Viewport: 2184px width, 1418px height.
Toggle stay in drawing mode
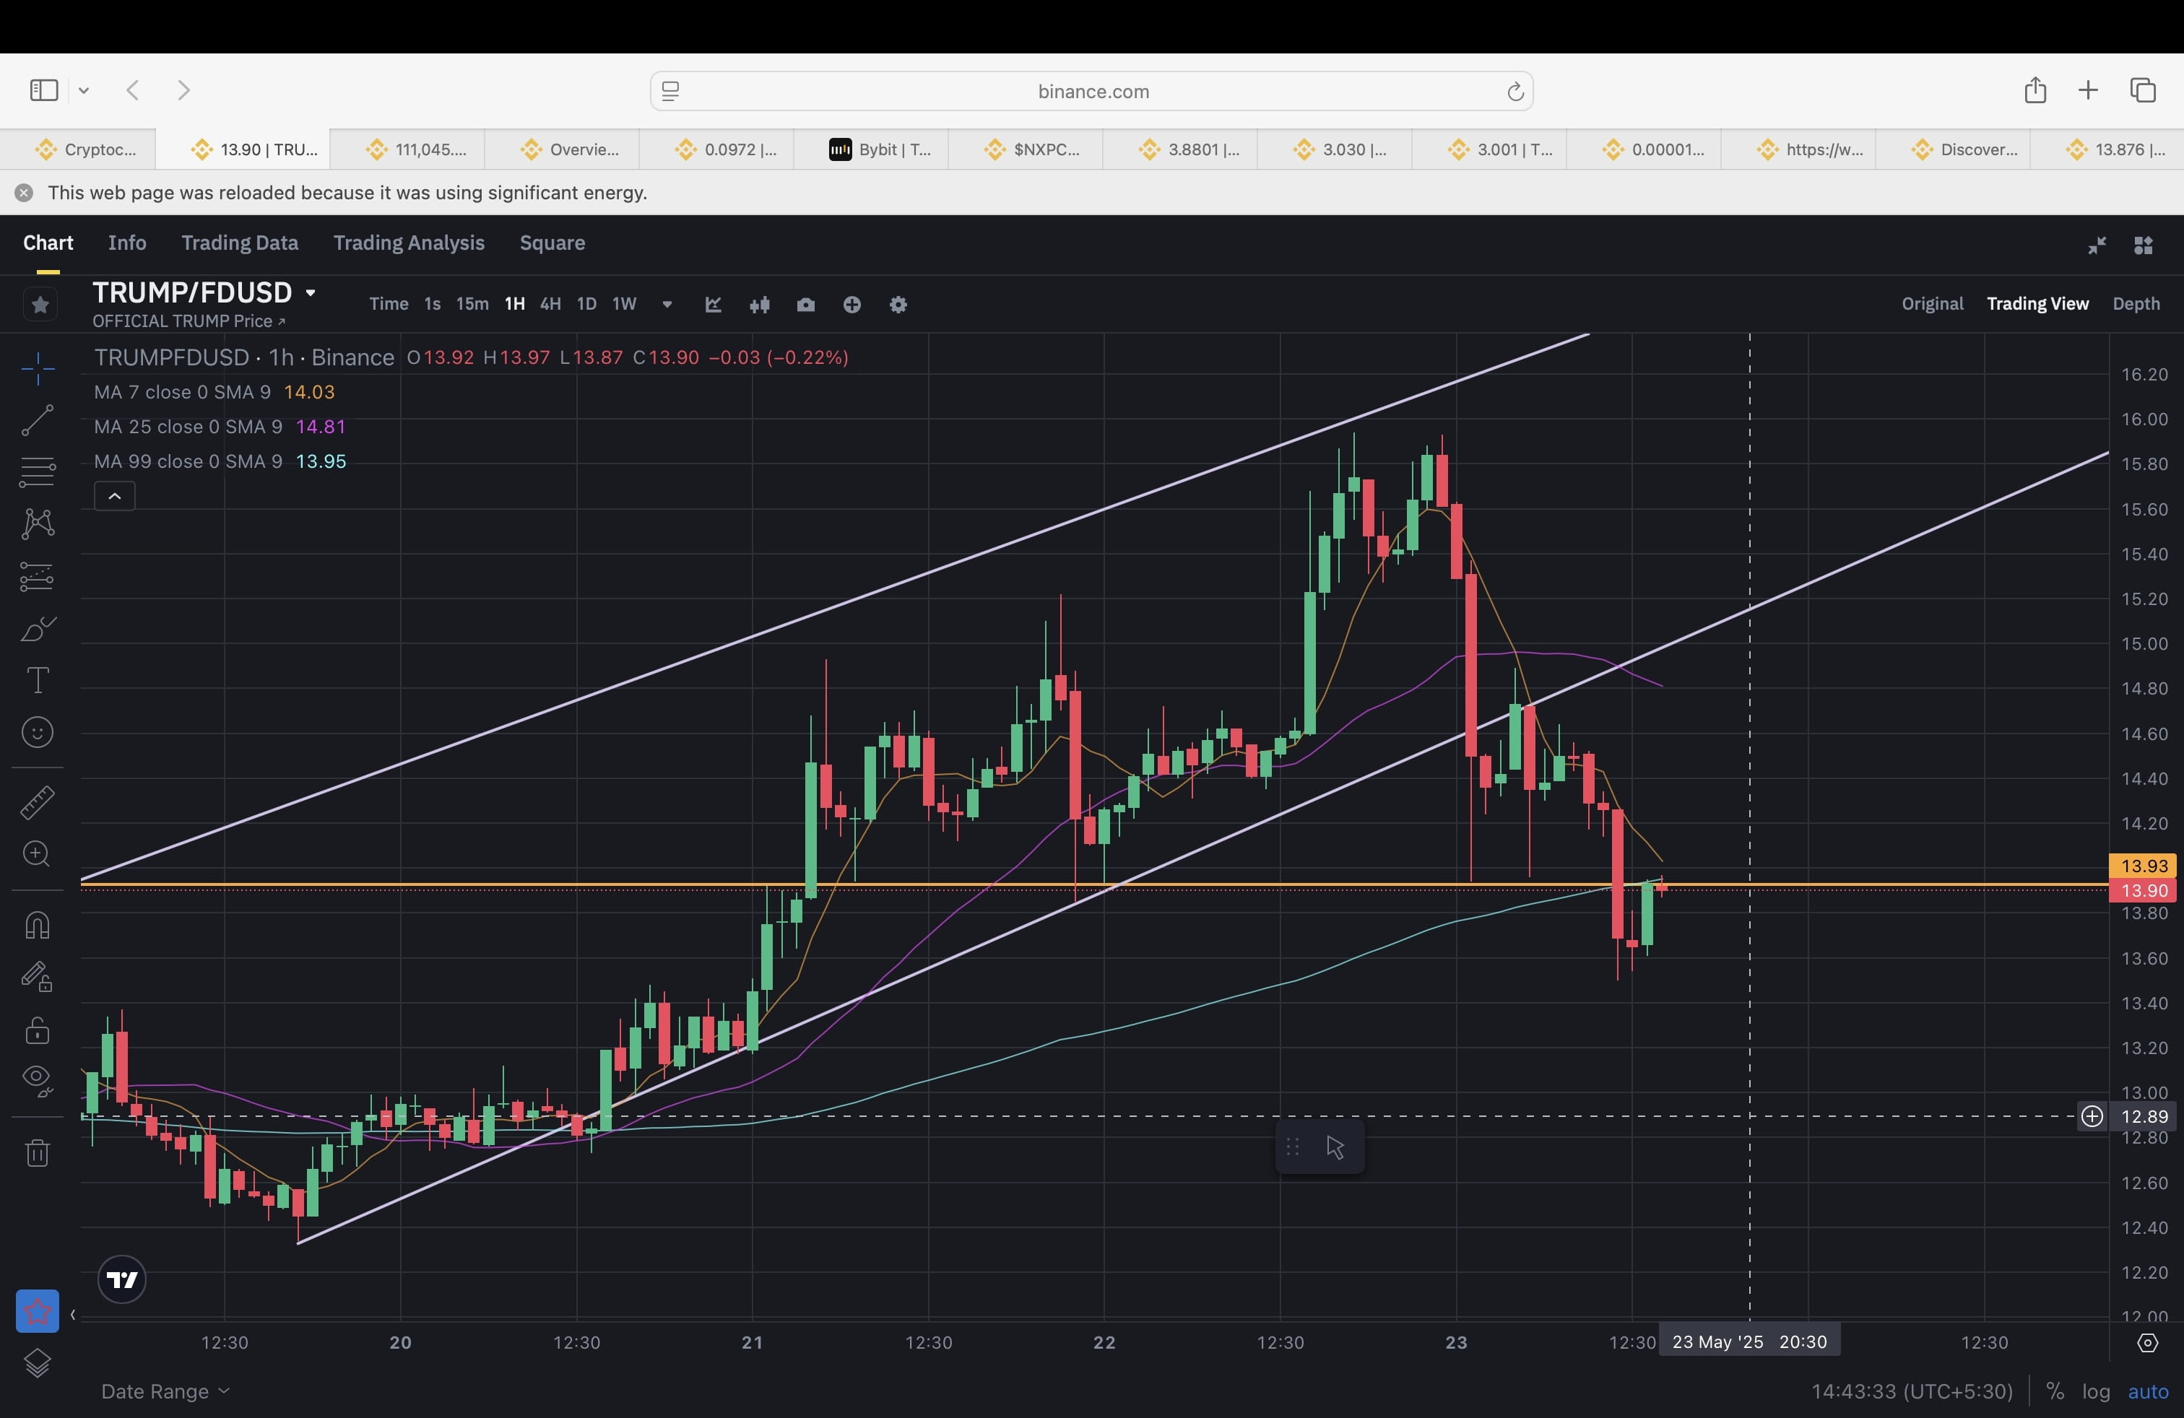(x=38, y=977)
